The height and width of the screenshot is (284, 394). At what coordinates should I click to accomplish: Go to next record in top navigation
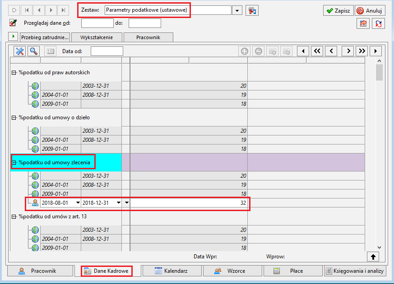point(51,10)
